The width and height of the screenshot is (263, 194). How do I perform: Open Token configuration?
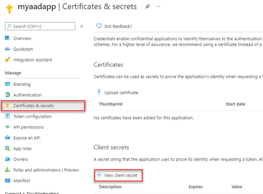pos(33,116)
